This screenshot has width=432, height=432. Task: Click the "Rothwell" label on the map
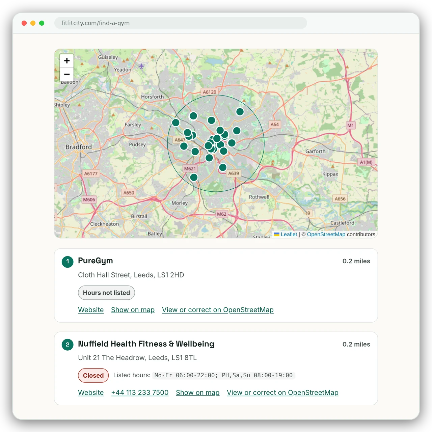click(x=259, y=197)
